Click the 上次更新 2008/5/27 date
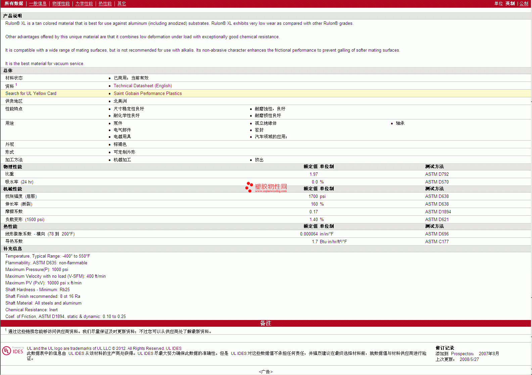This screenshot has height=375, width=532. tap(457, 359)
